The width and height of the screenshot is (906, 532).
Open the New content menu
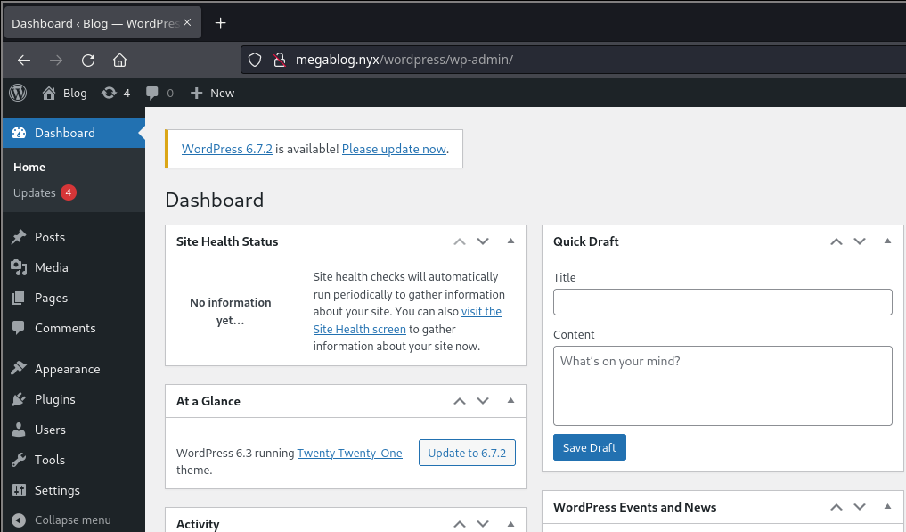[213, 93]
